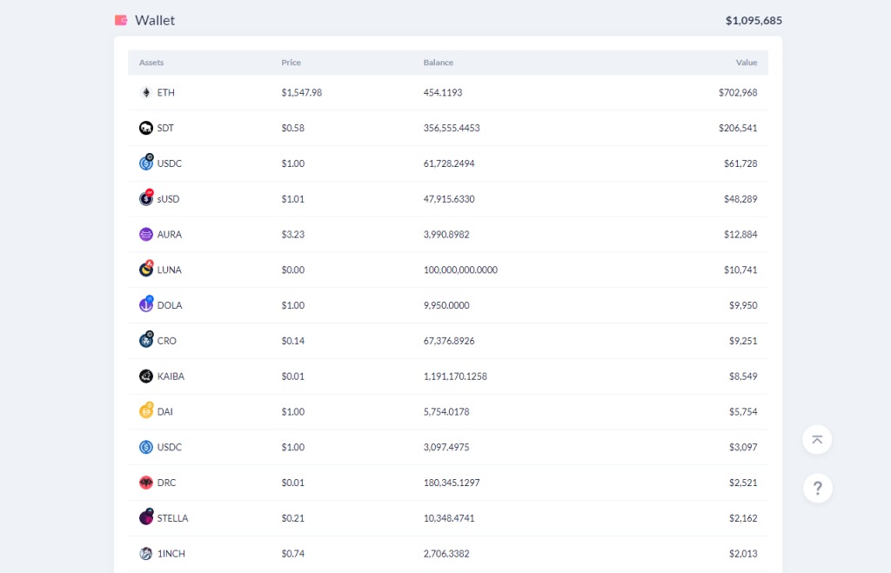Click the DOLA anchor icon
This screenshot has width=891, height=573.
[x=146, y=304]
